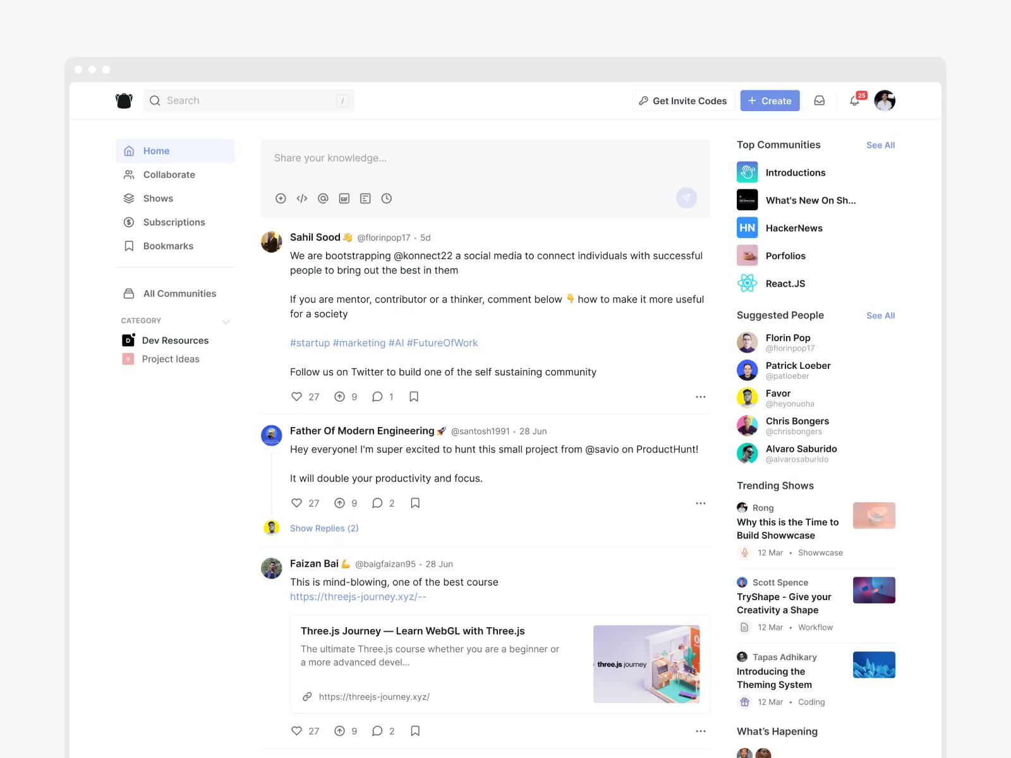Collapse the Category section chevron

[226, 322]
